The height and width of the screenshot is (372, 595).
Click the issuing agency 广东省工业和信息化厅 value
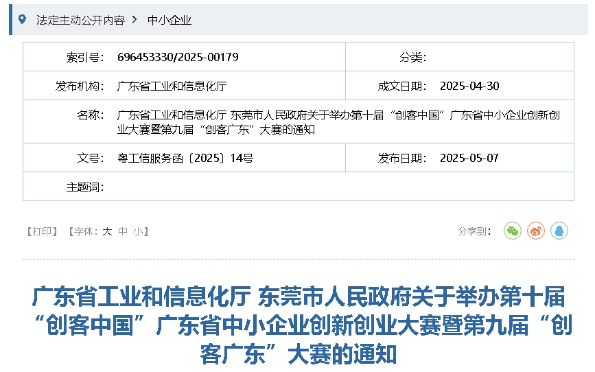click(x=172, y=86)
